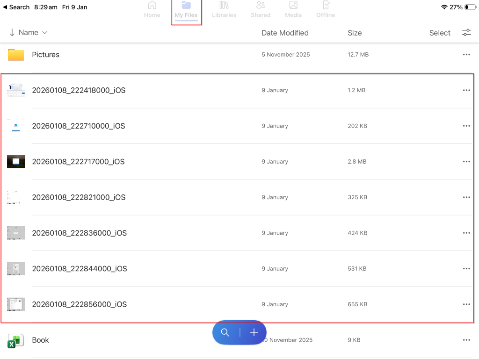Return to Search via back arrow
The width and height of the screenshot is (479, 359).
pyautogui.click(x=16, y=7)
